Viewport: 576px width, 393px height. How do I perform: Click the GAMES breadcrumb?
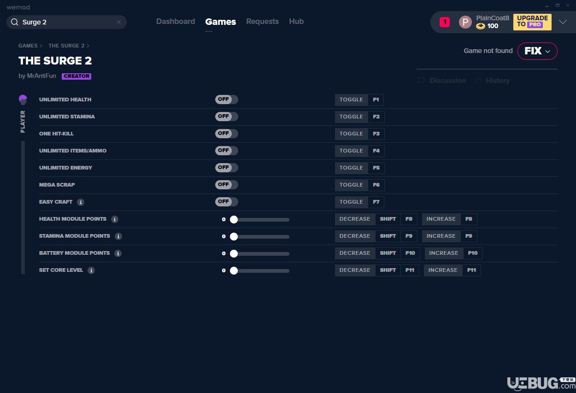pyautogui.click(x=28, y=46)
